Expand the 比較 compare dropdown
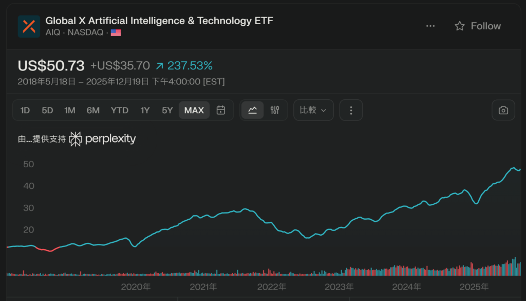 click(x=313, y=110)
